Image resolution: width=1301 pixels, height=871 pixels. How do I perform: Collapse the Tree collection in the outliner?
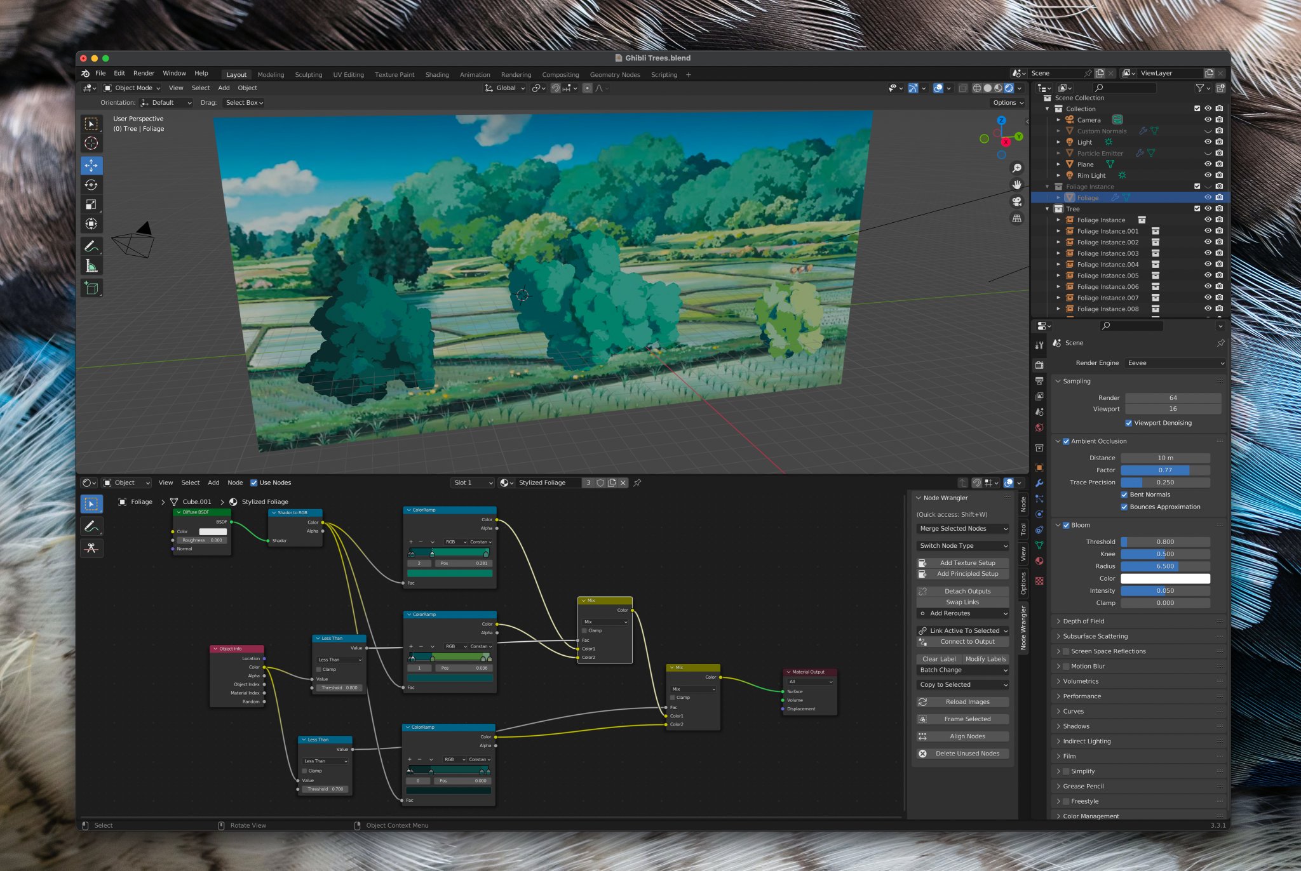[1048, 208]
